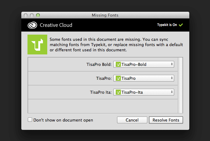Click the green zoom window button

point(38,15)
